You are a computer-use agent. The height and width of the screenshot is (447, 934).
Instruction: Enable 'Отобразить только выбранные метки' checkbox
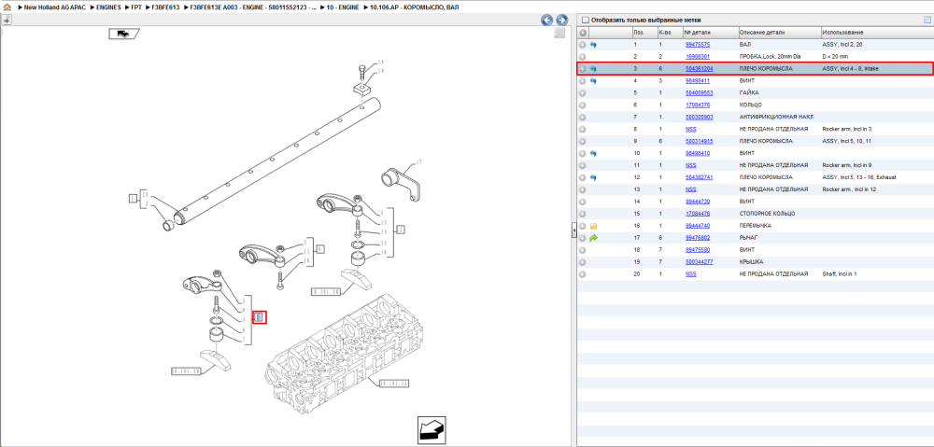585,20
